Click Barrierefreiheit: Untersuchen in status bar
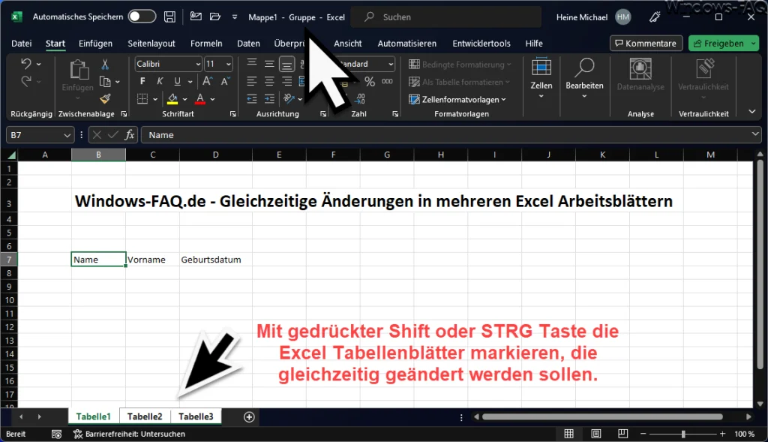Viewport: 768px width, 442px height. tap(129, 434)
